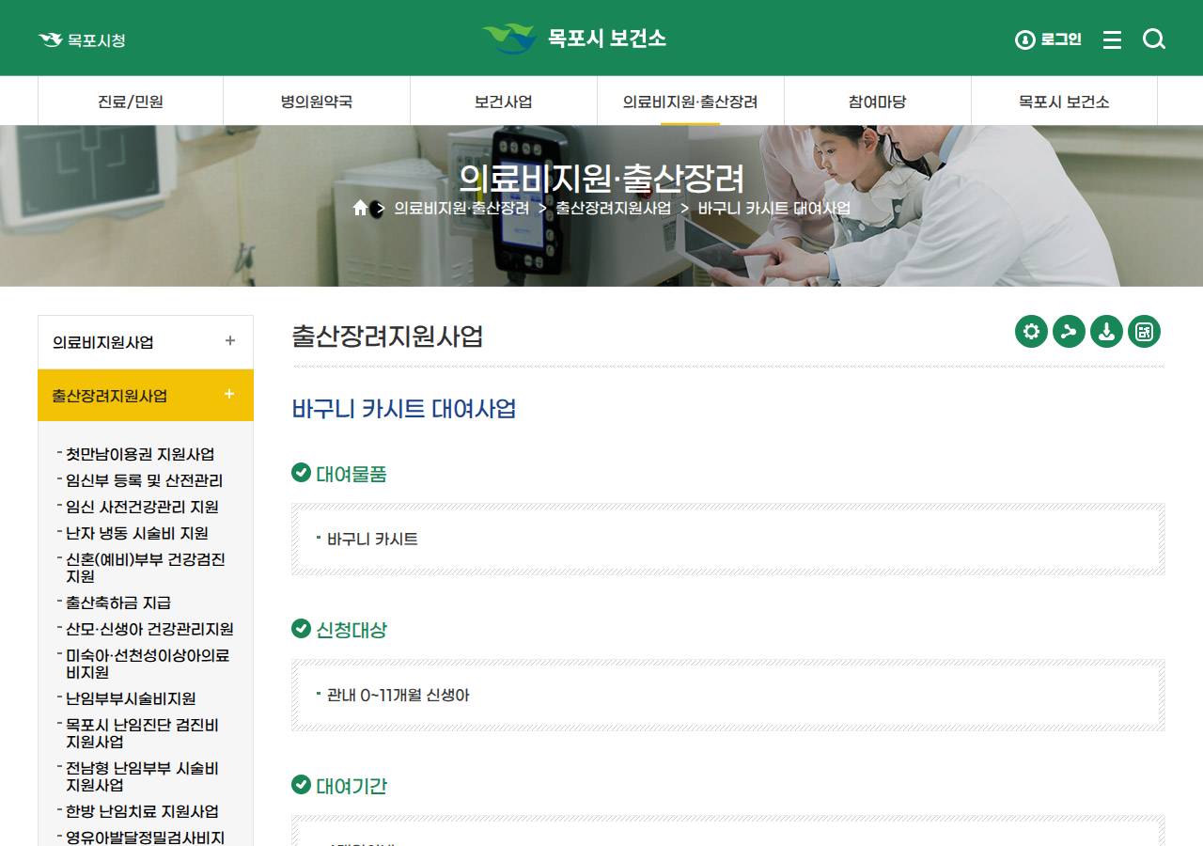Click the 로그인 login button
Viewport: 1203px width, 846px height.
1048,39
